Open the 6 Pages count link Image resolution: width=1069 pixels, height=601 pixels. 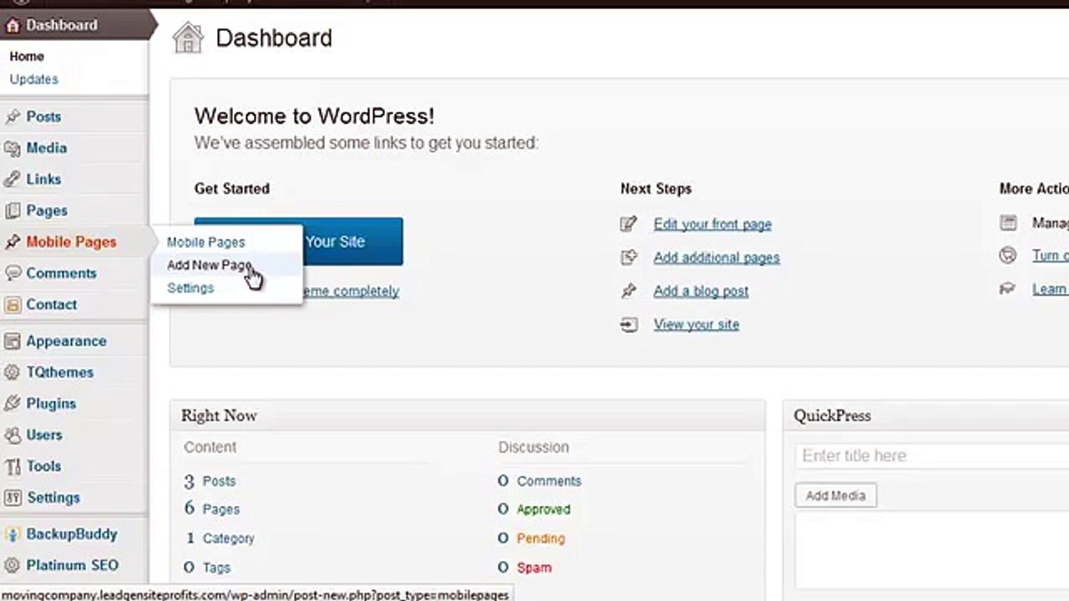212,508
